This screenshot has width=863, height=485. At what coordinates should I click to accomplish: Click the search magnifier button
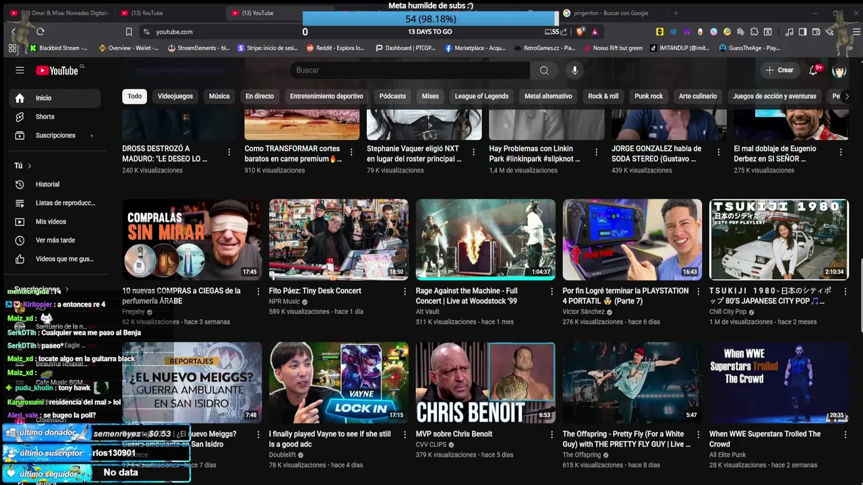pyautogui.click(x=544, y=70)
